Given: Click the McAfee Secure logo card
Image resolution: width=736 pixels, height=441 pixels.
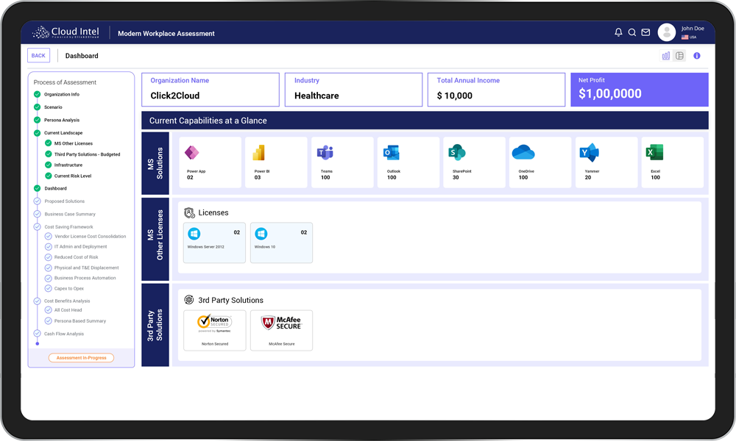Looking at the screenshot, I should pos(281,331).
